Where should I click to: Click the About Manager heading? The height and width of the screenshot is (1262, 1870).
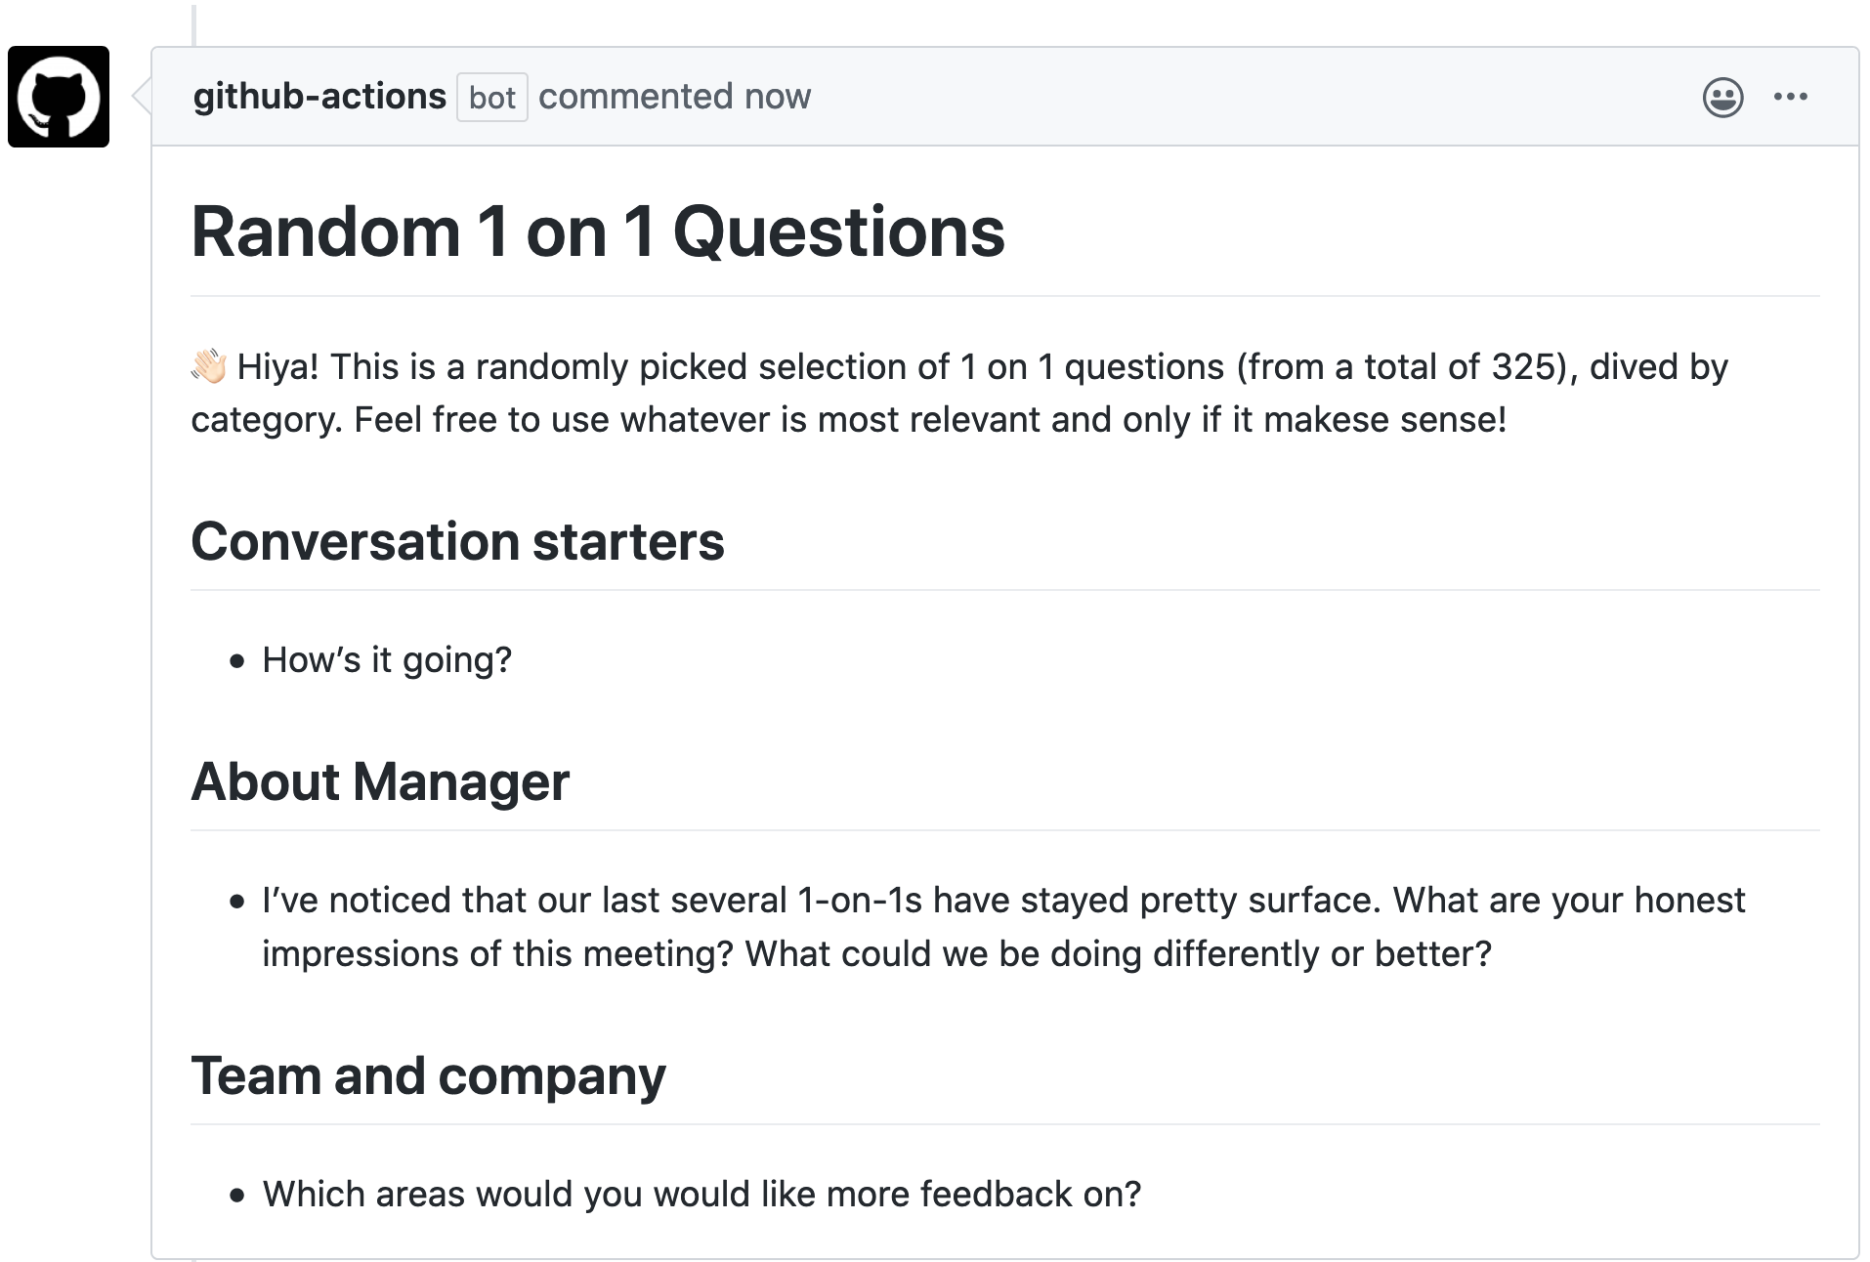point(380,781)
